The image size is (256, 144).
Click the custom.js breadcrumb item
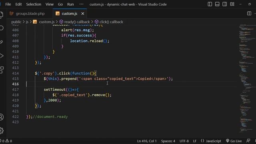pos(47,22)
